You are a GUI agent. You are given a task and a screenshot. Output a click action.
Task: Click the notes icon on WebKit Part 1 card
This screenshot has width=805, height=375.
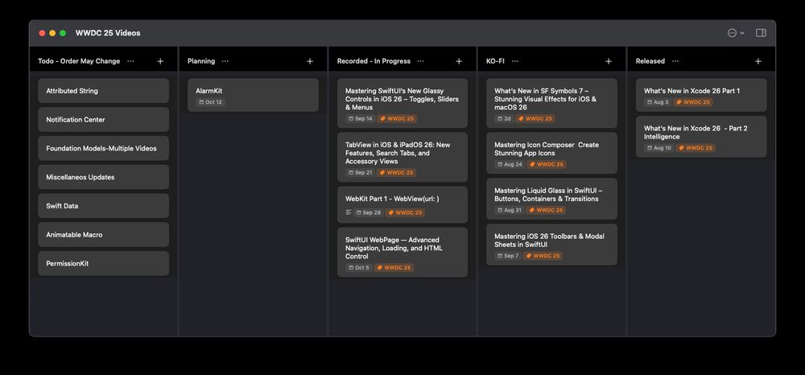[349, 212]
